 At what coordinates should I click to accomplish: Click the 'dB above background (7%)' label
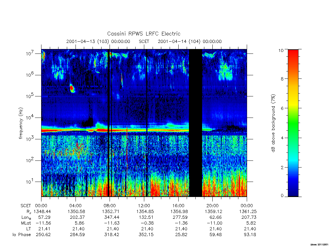[x=273, y=123]
